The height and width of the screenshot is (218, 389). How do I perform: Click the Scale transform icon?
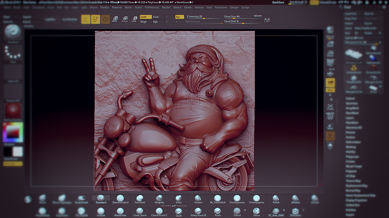point(134,19)
